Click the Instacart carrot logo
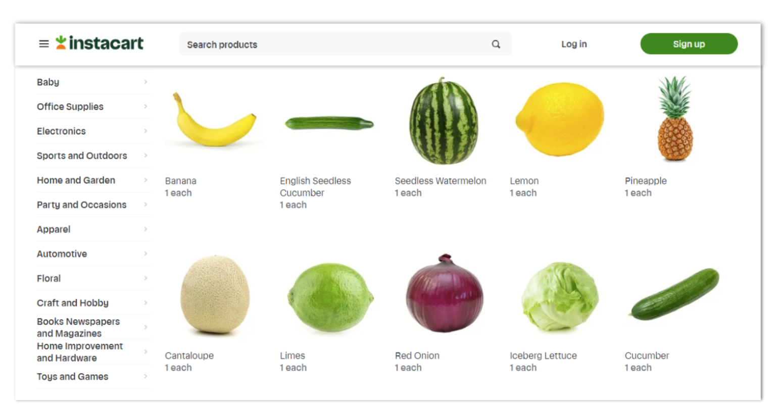 pos(61,42)
